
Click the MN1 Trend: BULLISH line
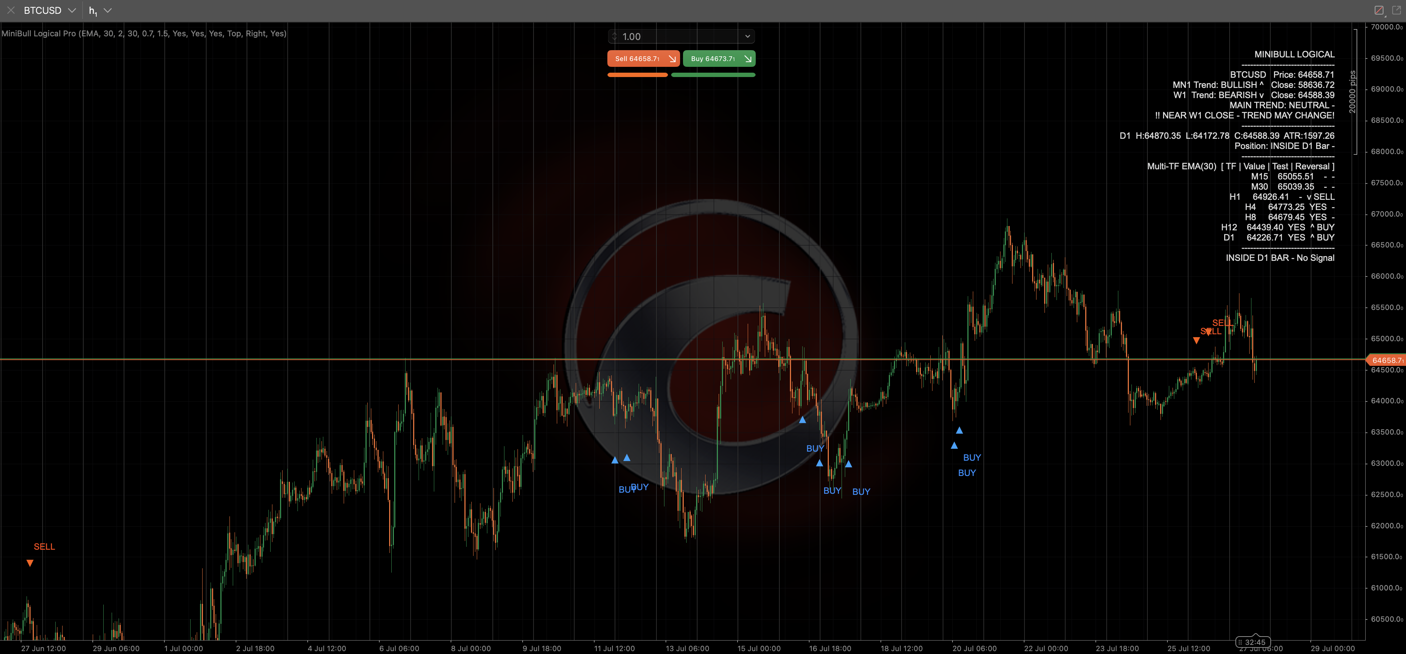pos(1253,85)
